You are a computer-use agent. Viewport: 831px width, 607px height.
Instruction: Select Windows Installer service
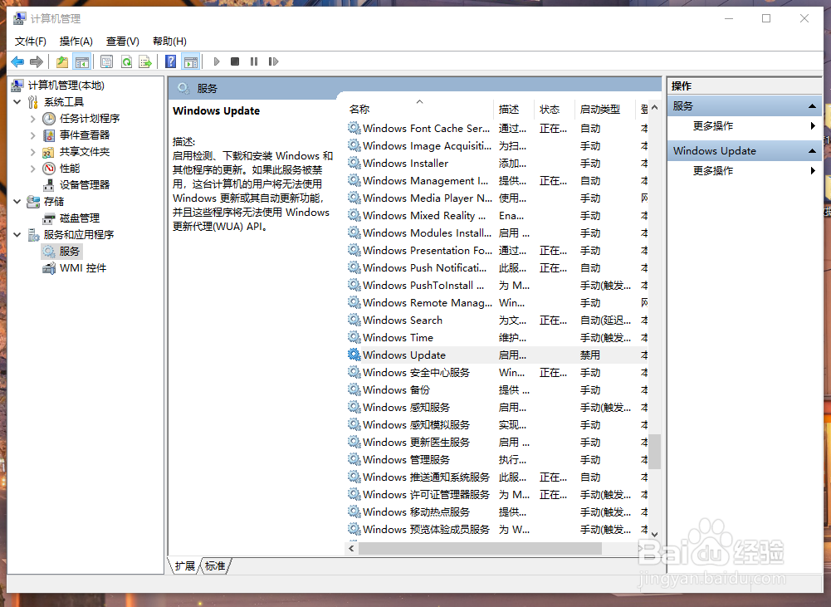[x=497, y=164]
